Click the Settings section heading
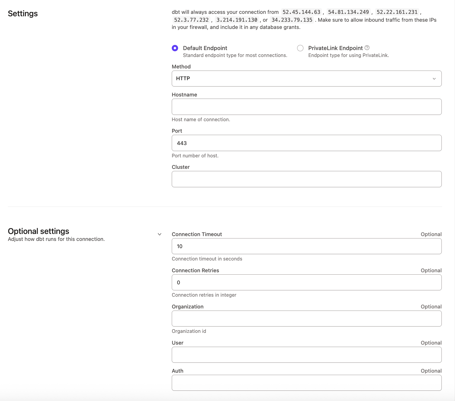The image size is (455, 401). [x=23, y=13]
